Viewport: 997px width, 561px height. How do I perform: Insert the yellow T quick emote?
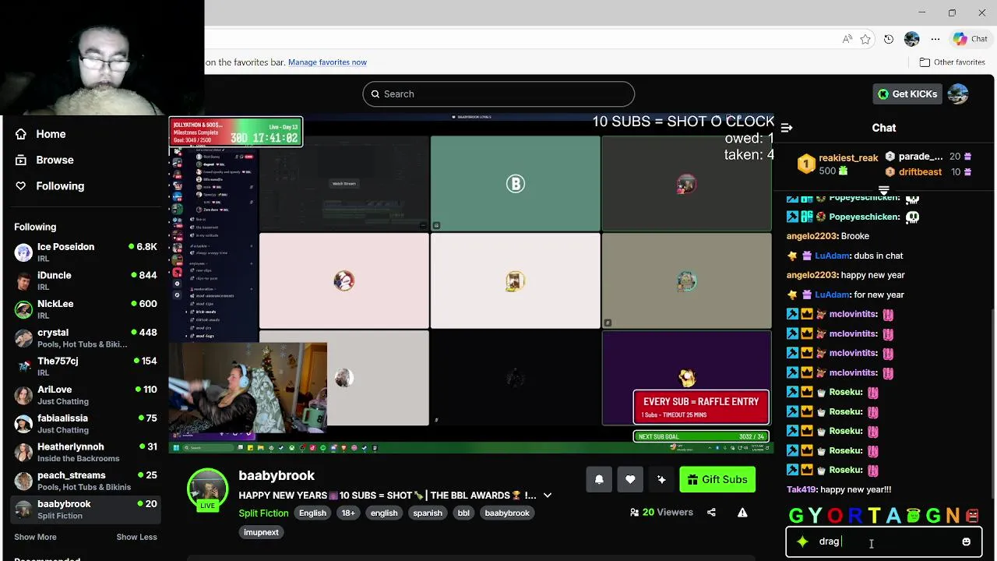[x=874, y=515]
